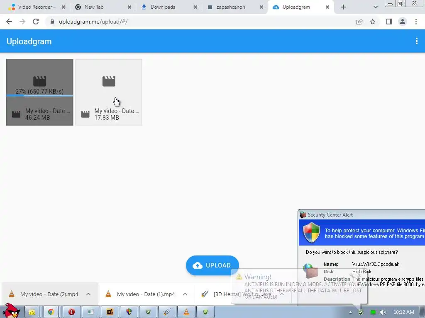Click the clapperboard icon on 17.83 MB card

coord(109,81)
